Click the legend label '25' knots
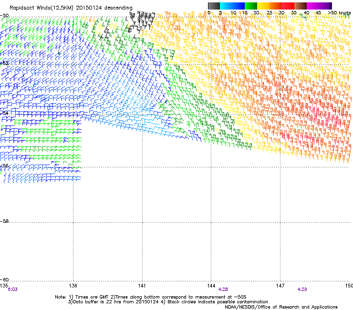Viewport: 353px width, 310px height. [269, 13]
